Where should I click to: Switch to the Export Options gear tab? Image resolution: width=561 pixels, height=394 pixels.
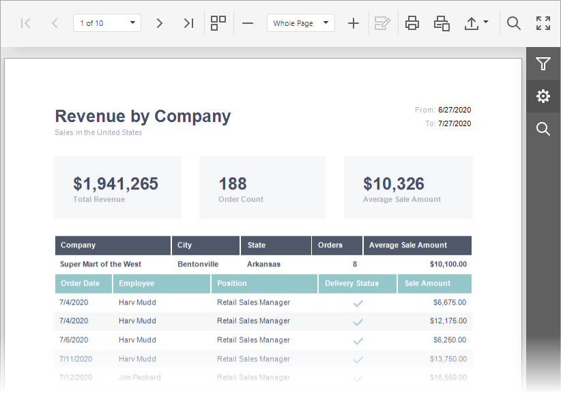[x=543, y=96]
